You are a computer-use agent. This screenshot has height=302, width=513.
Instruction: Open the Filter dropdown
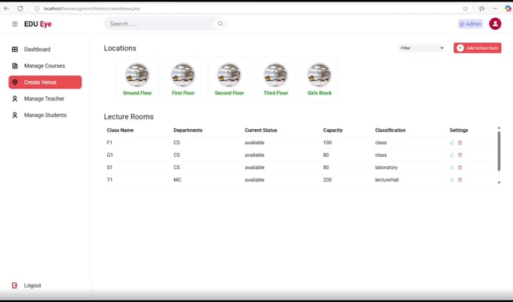[x=422, y=48]
